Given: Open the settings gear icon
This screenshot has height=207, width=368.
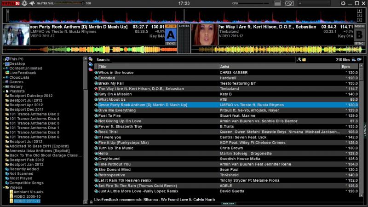Looking at the screenshot, I should (343, 3).
